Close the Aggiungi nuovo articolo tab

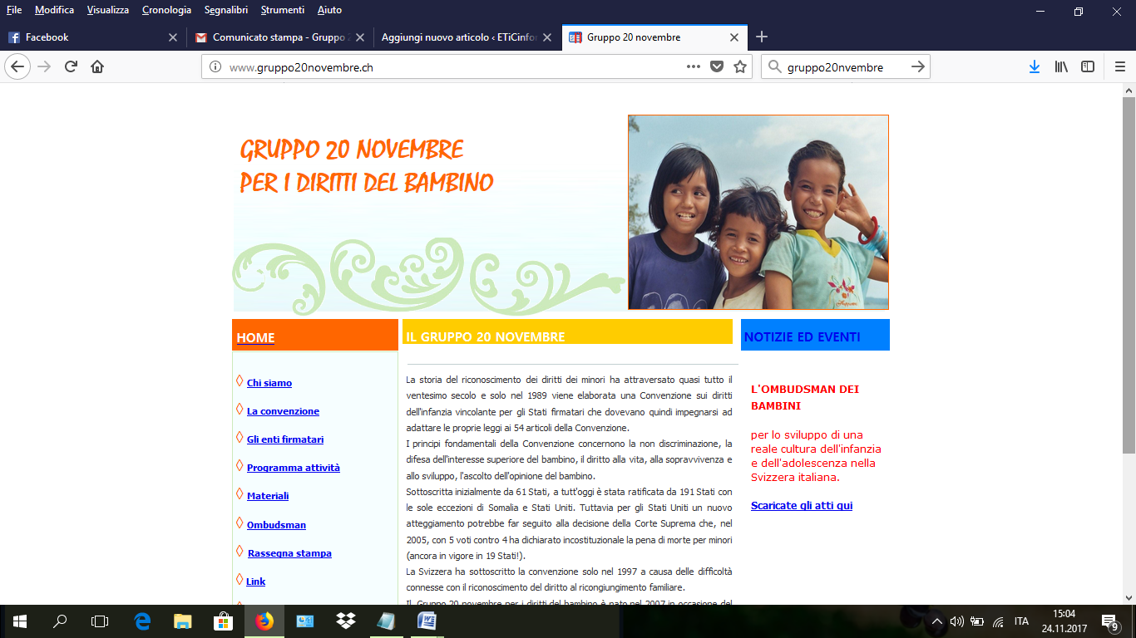[547, 37]
